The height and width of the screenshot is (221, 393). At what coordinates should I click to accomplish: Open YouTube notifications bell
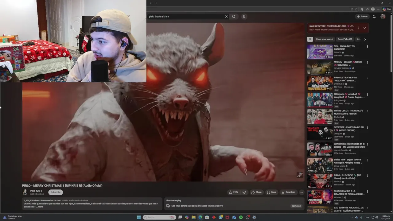[x=374, y=17]
